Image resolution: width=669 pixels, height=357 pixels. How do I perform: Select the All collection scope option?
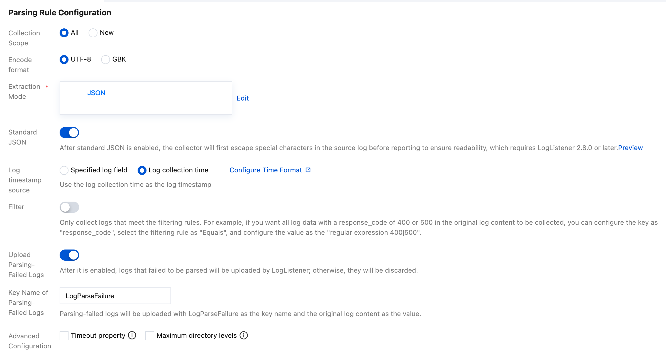pos(64,33)
